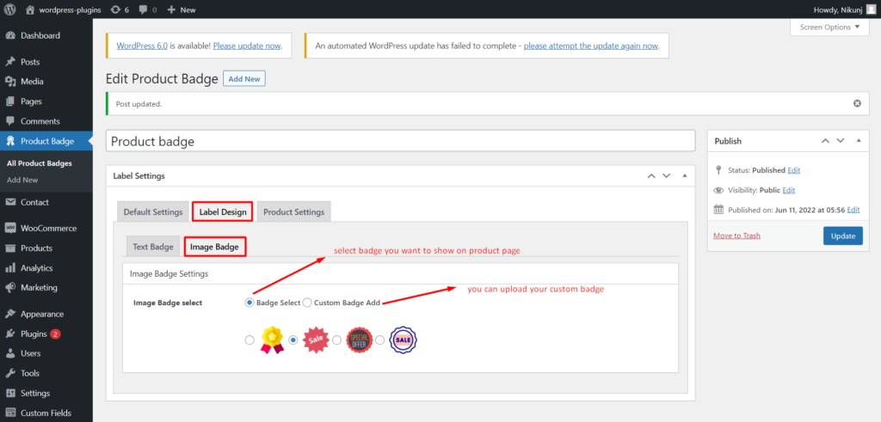Open the WooCommerce menu
The width and height of the screenshot is (881, 422).
click(46, 229)
